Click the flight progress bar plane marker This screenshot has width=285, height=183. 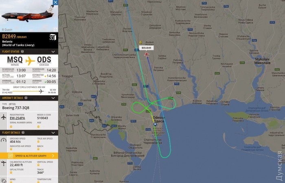[x=42, y=91]
